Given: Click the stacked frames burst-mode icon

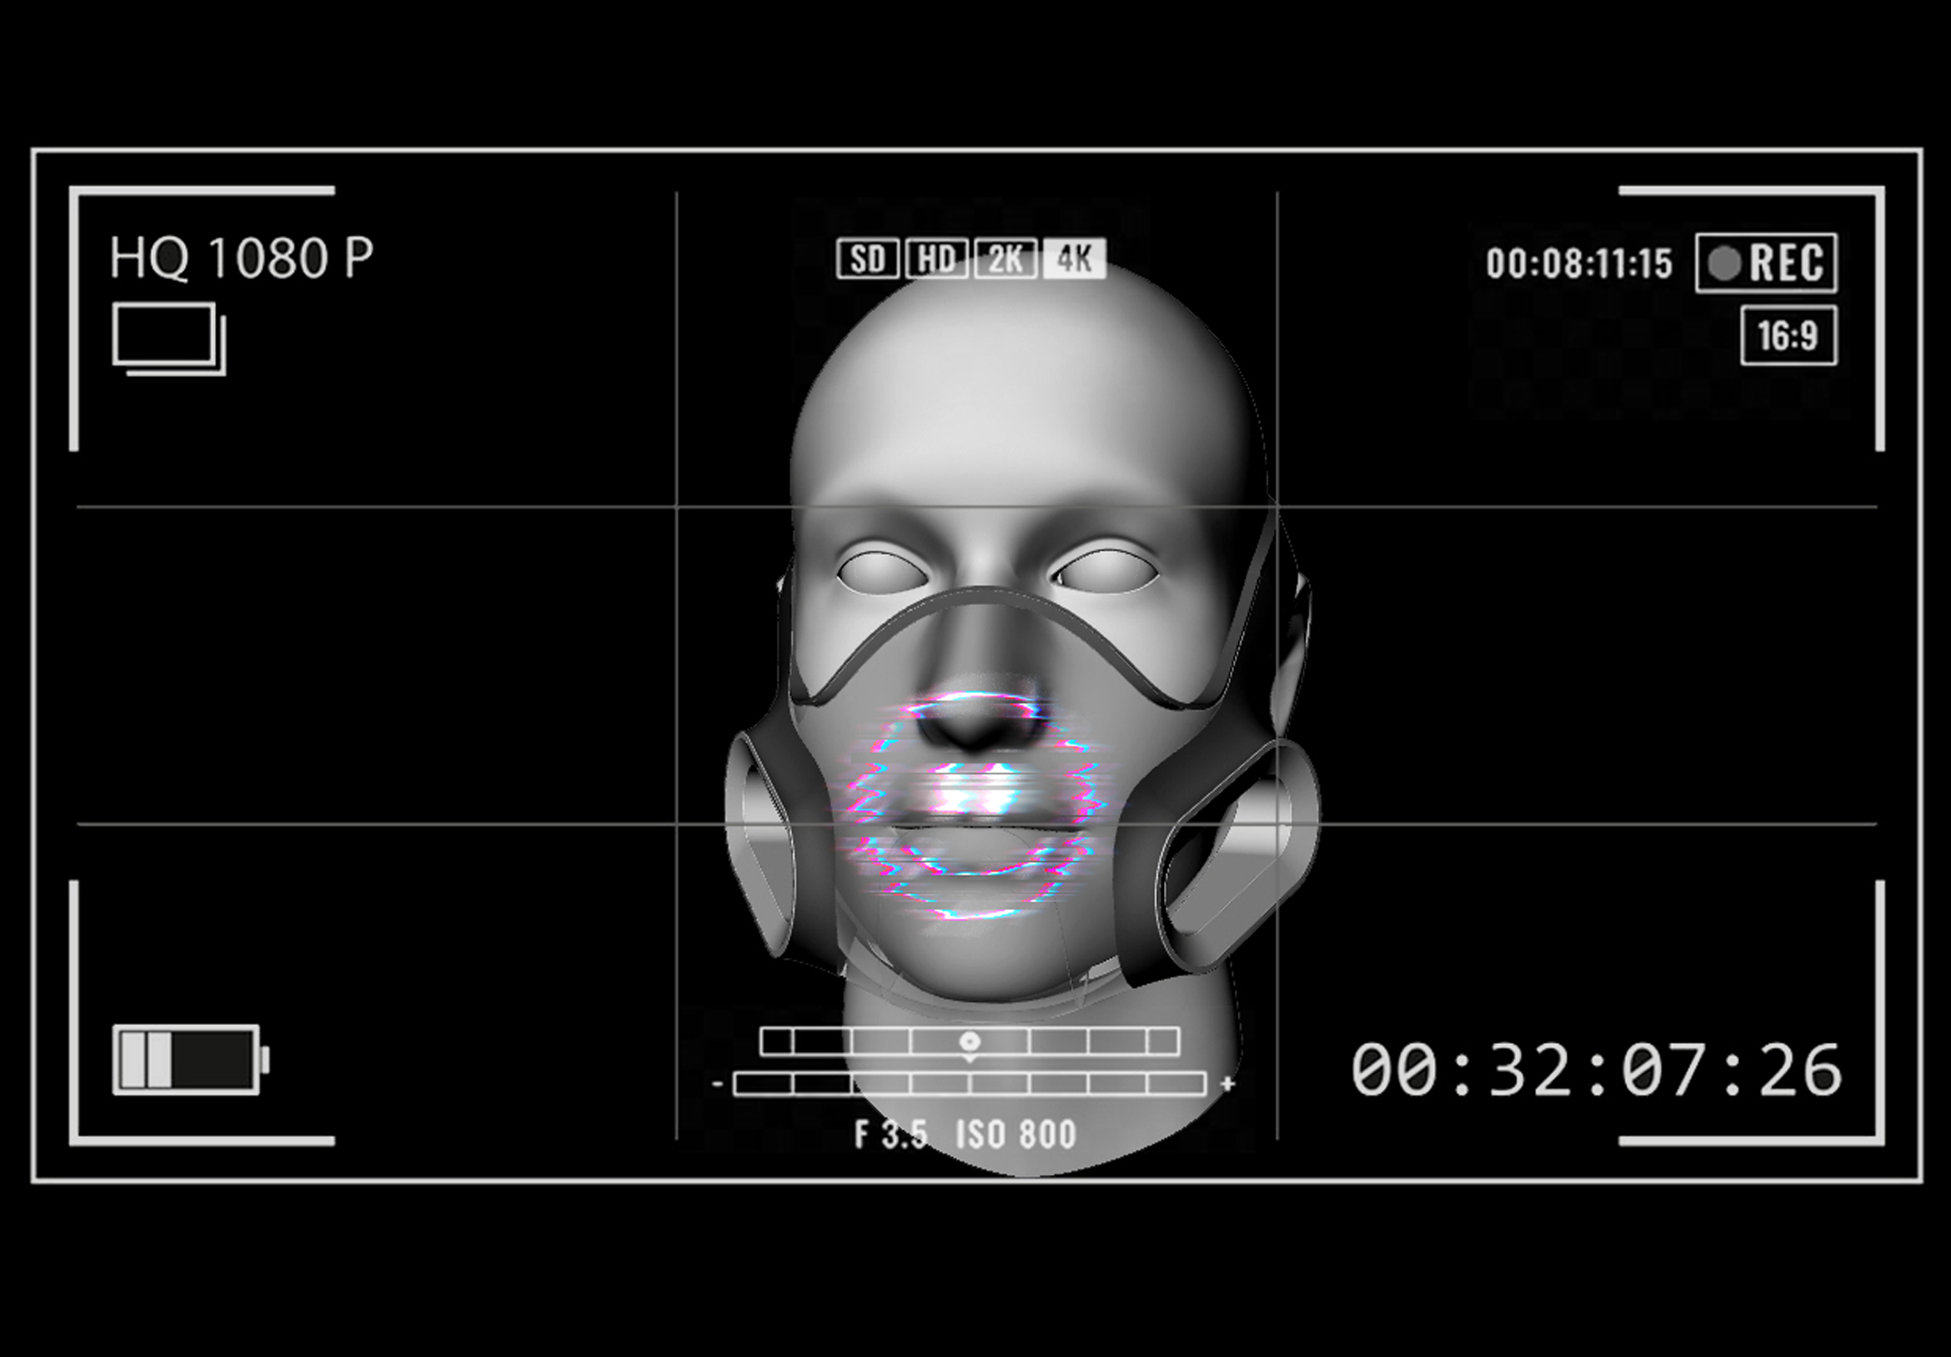Looking at the screenshot, I should click(x=169, y=338).
